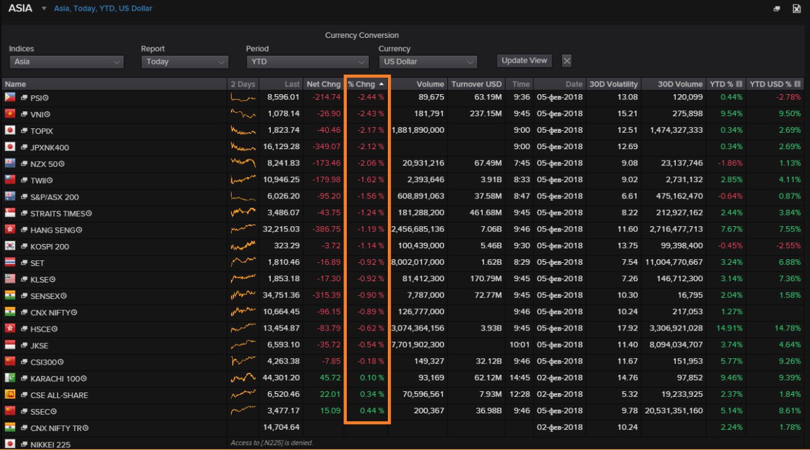Sort by the Turnover USD column header
Viewport: 810px width, 450px height.
pyautogui.click(x=477, y=84)
